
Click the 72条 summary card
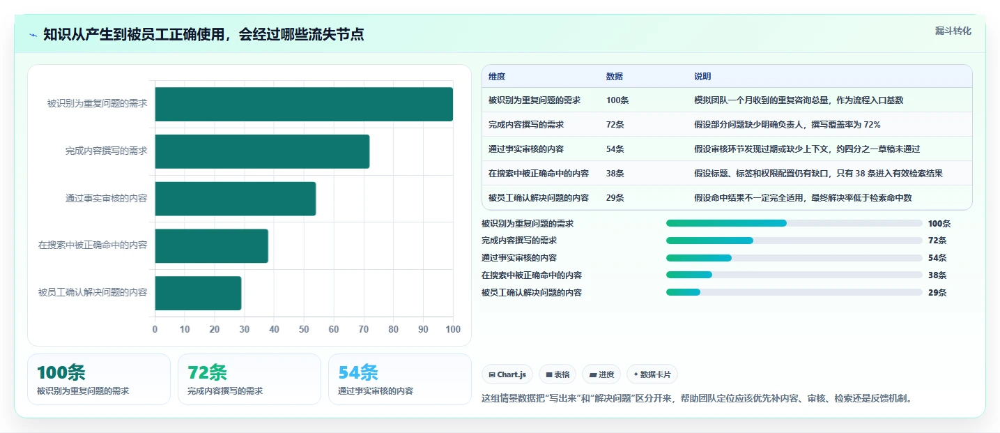coord(249,379)
